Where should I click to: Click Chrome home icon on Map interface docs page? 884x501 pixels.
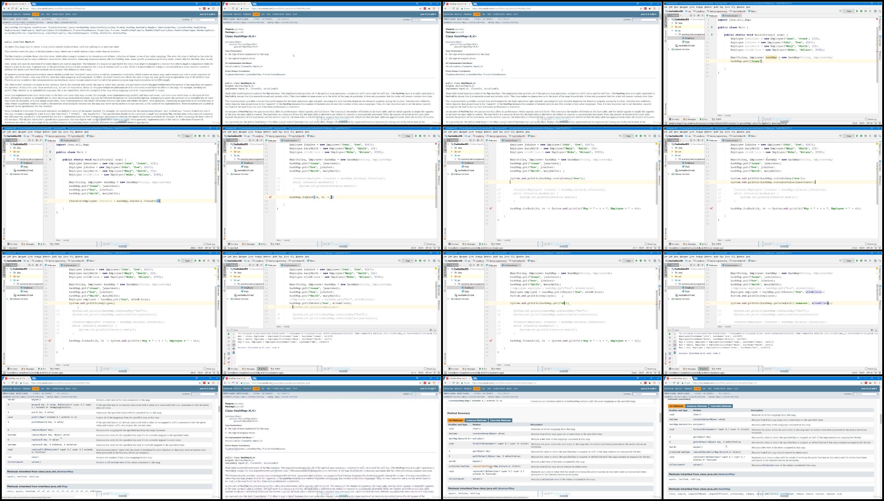16,8
